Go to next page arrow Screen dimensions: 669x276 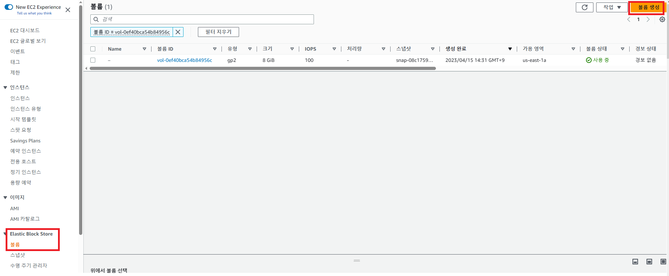[x=648, y=19]
